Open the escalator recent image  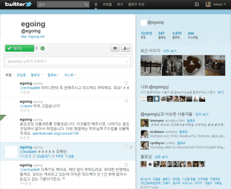(172, 66)
